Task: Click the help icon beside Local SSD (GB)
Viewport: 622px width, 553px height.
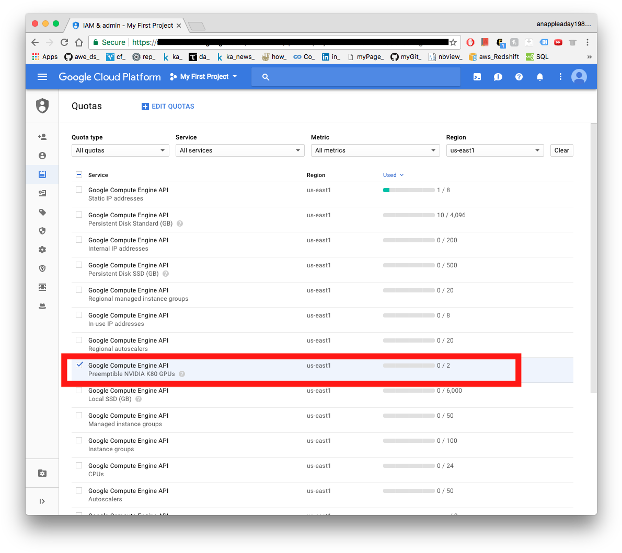Action: coord(139,399)
